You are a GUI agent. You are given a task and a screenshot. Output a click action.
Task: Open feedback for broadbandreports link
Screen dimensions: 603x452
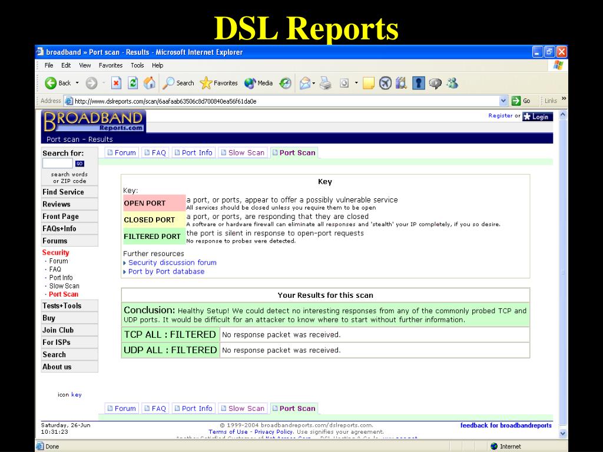click(x=506, y=425)
